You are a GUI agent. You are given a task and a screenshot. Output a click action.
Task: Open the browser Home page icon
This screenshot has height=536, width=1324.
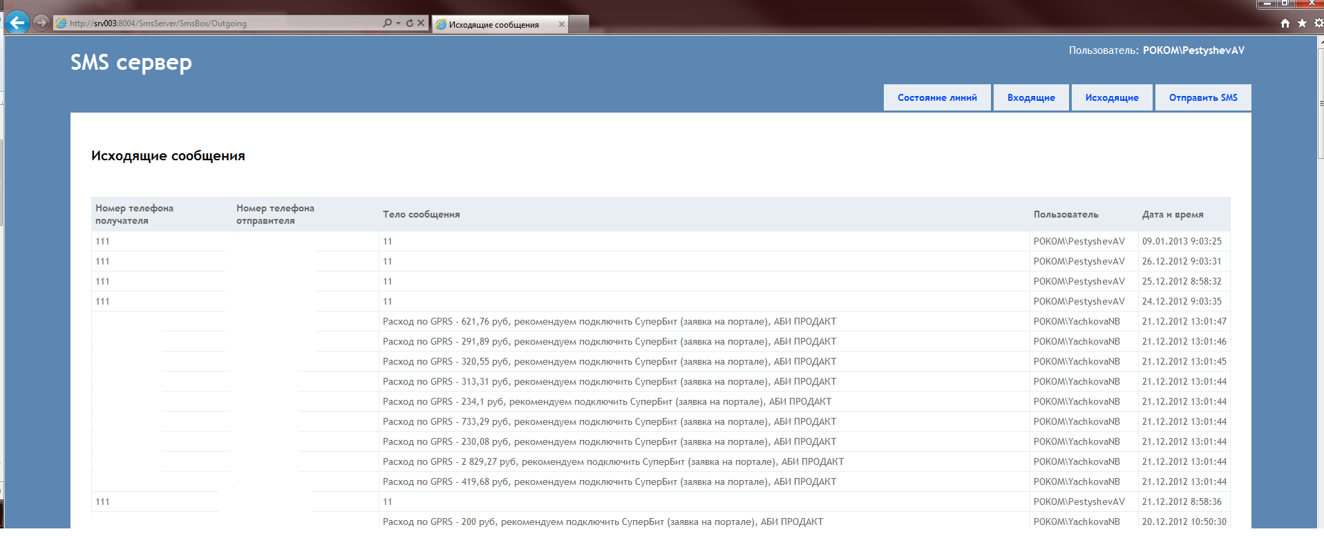coord(1285,23)
